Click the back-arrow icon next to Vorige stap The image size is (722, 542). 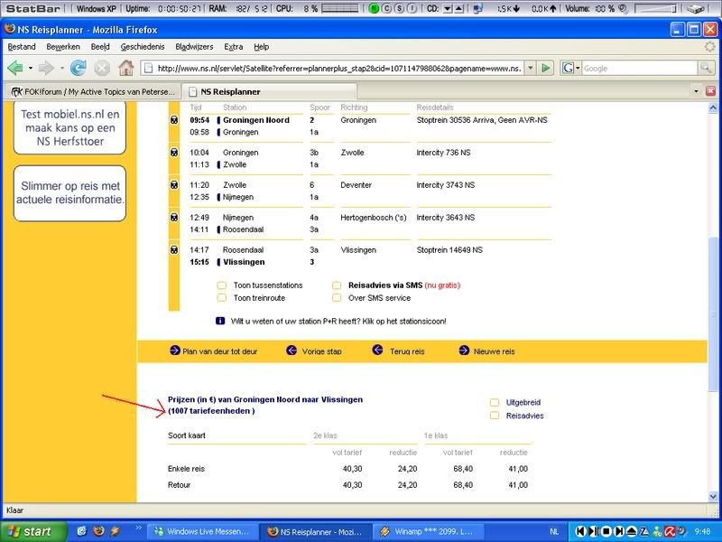point(292,350)
